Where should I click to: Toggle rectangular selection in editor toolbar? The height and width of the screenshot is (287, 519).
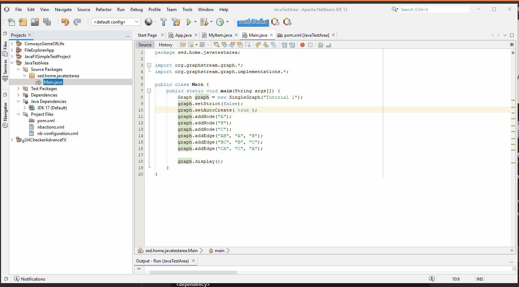[248, 45]
